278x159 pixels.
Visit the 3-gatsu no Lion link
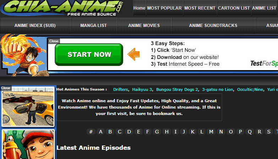coord(218,89)
